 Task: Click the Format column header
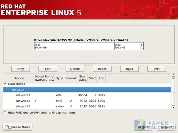(x=71, y=78)
